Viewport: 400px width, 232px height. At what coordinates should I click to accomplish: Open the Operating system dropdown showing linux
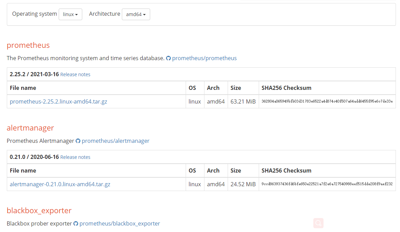pos(70,14)
